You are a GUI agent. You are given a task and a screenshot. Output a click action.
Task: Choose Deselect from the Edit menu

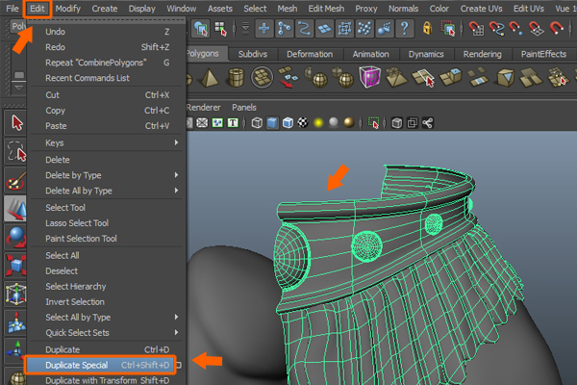point(106,271)
